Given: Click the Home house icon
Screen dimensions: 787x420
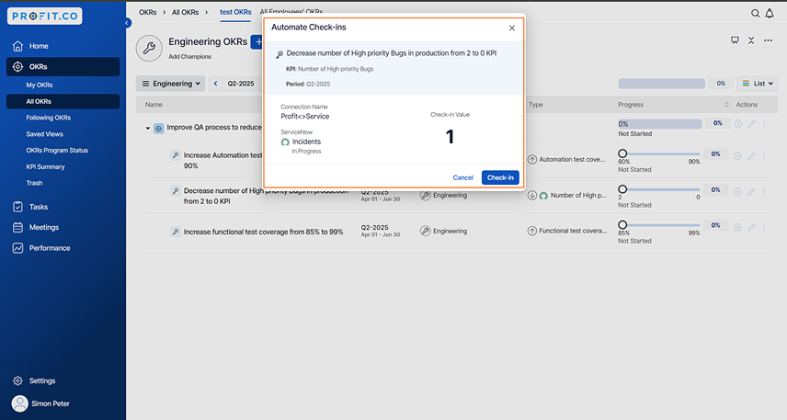Looking at the screenshot, I should pyautogui.click(x=17, y=46).
